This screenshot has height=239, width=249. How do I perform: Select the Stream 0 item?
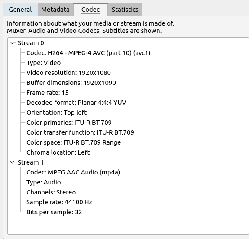click(31, 43)
